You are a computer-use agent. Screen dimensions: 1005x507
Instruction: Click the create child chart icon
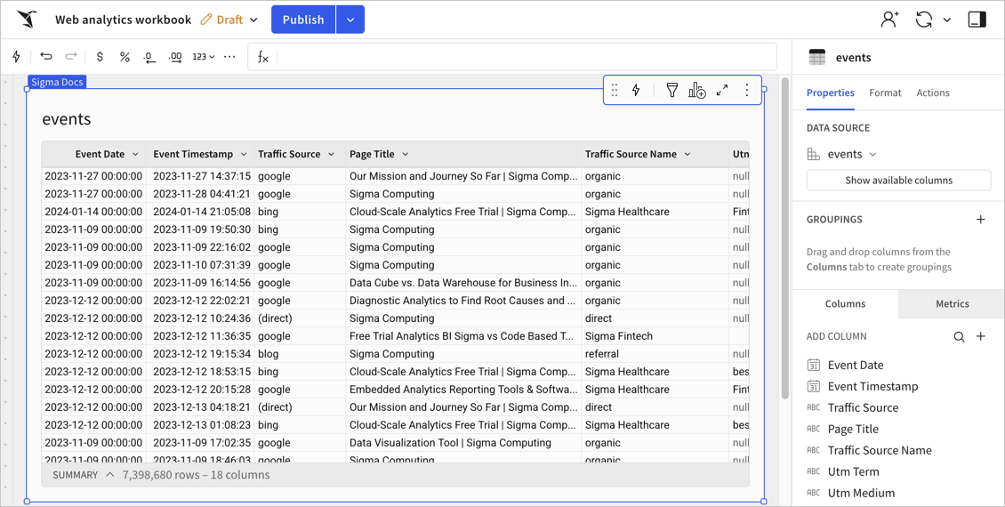pos(696,91)
